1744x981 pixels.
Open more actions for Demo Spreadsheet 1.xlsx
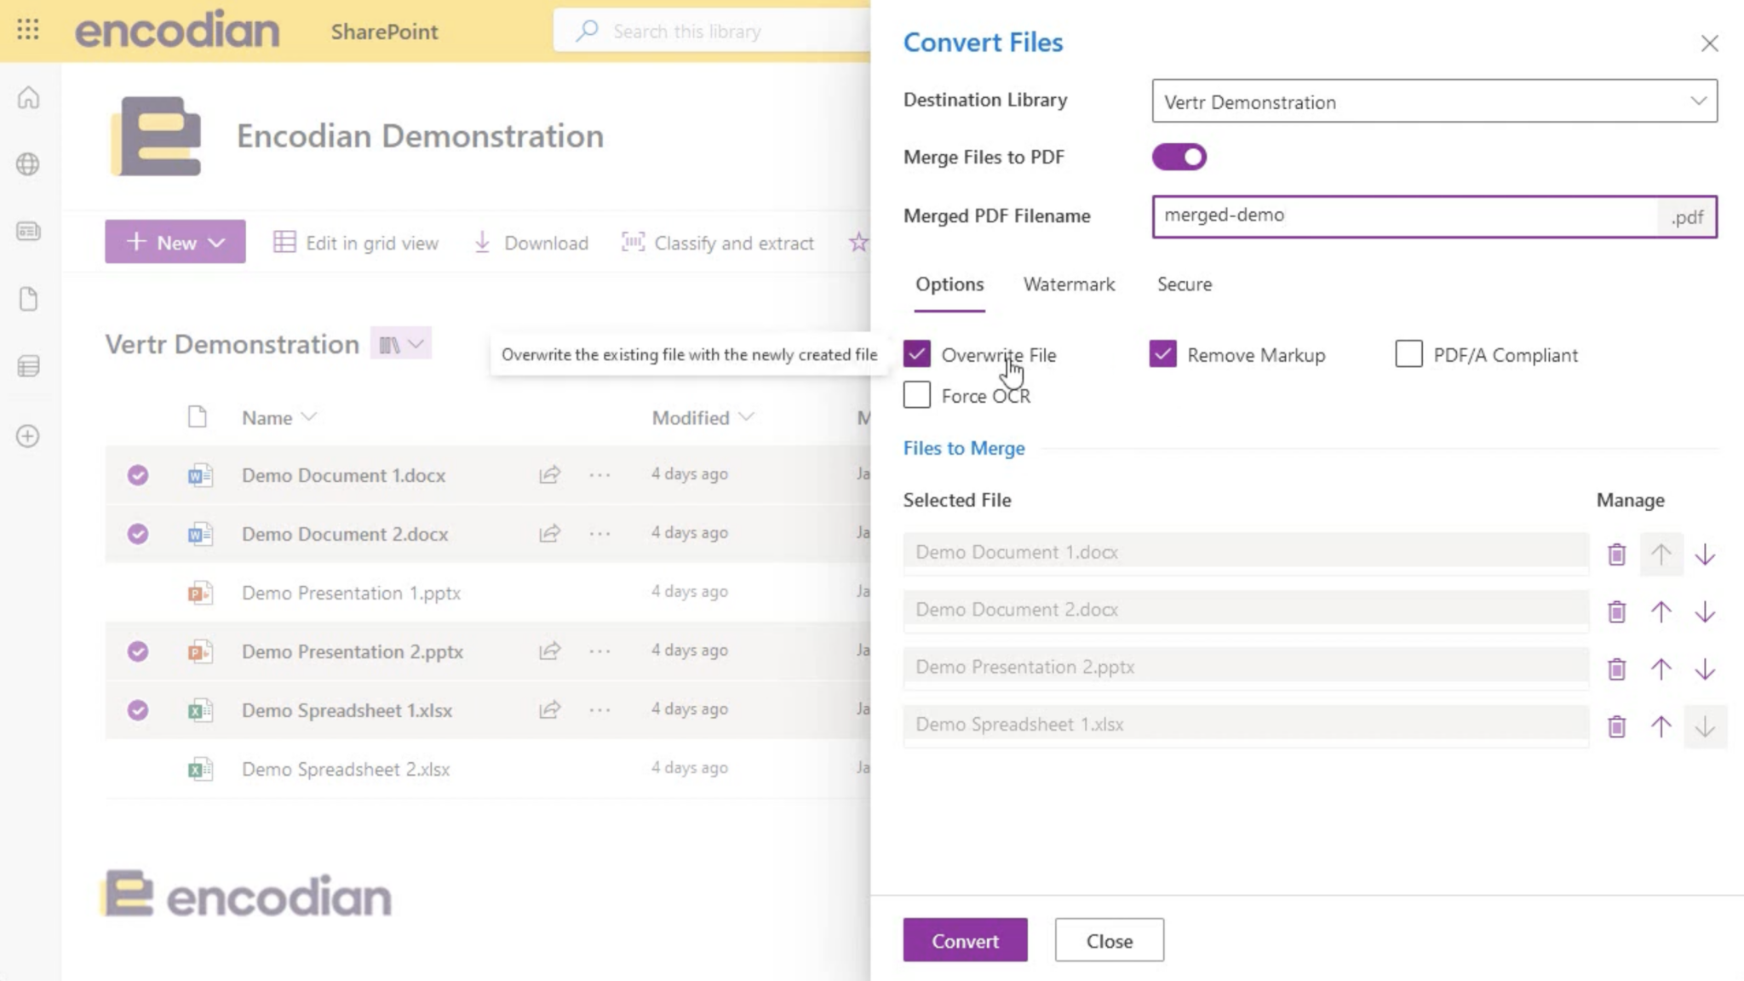599,710
